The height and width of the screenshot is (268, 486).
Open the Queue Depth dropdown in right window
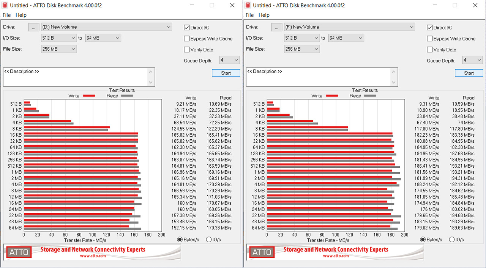tap(472, 60)
